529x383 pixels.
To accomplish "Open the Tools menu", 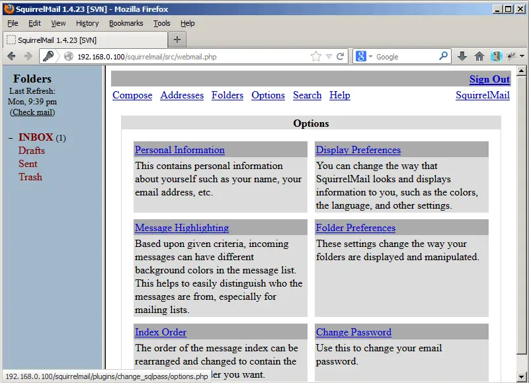I will tap(162, 23).
